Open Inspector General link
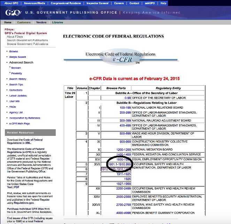 [97, 3]
